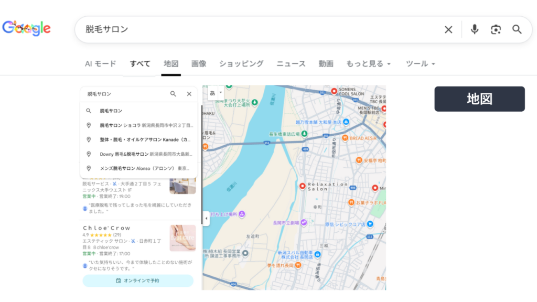Open Google Lens image search icon
The width and height of the screenshot is (537, 302).
[x=496, y=30]
